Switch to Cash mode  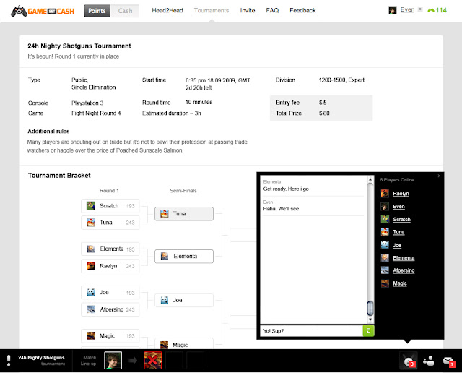click(x=125, y=11)
